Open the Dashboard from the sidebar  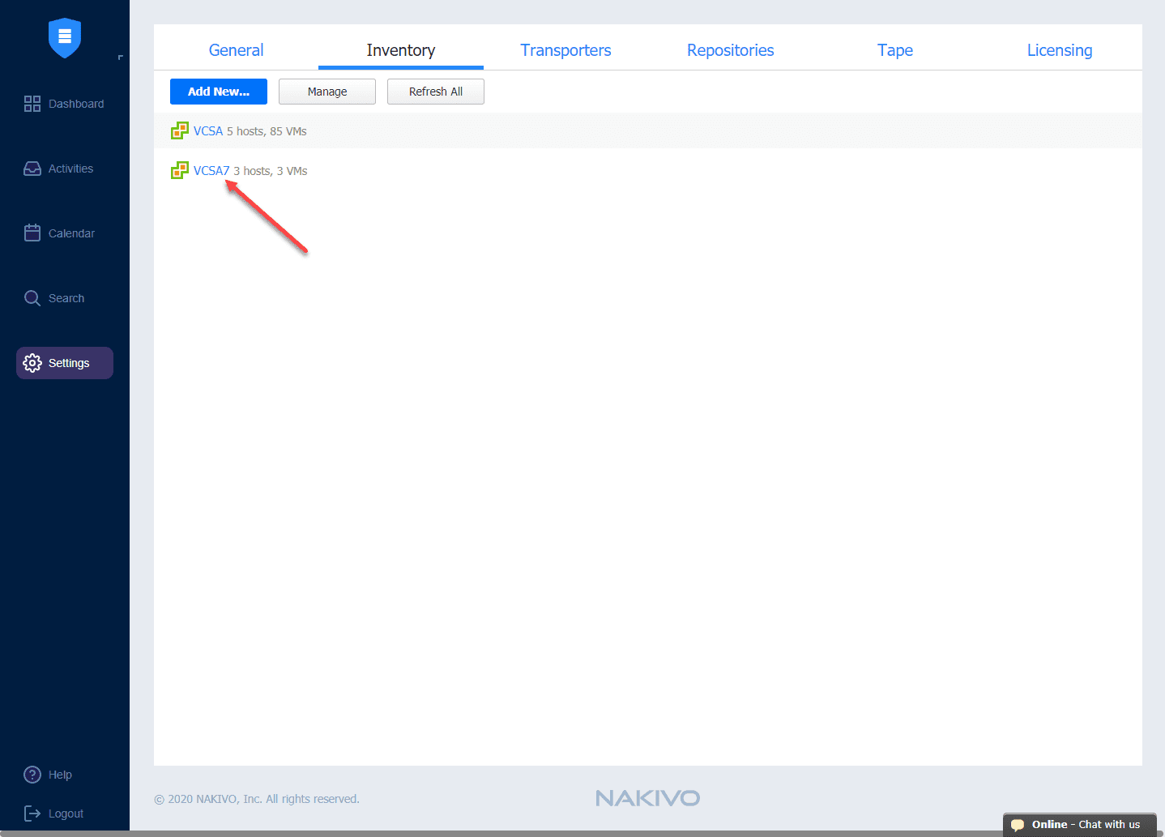click(x=32, y=104)
